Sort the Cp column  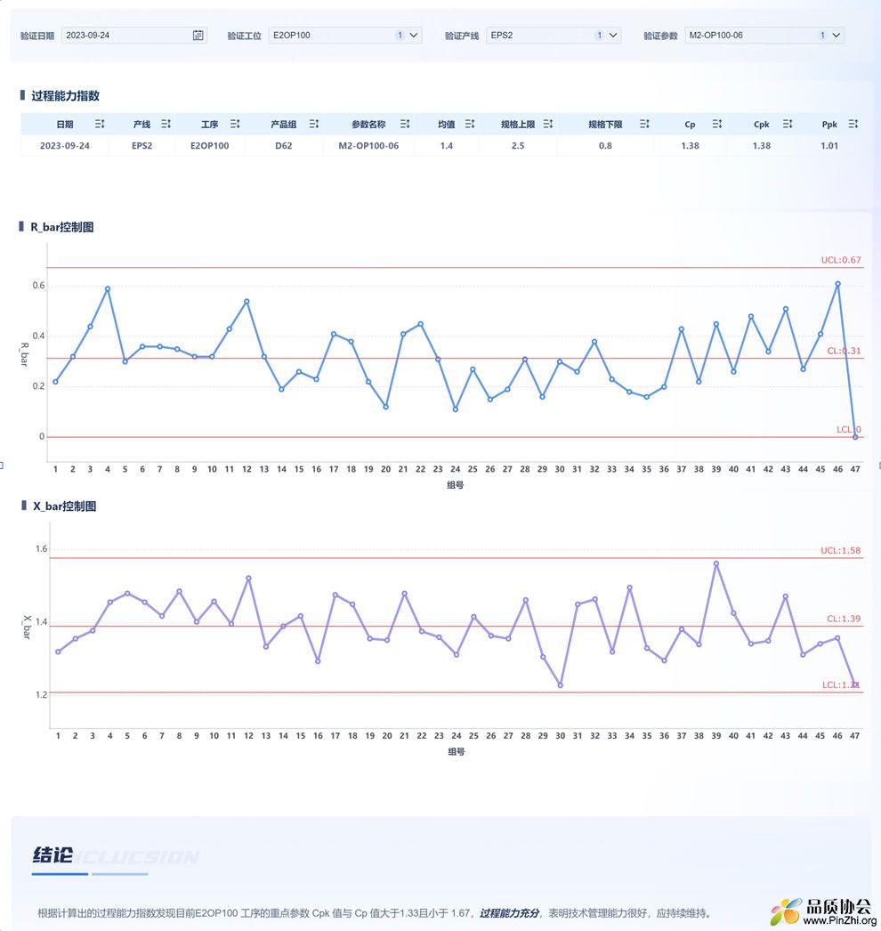[x=717, y=124]
